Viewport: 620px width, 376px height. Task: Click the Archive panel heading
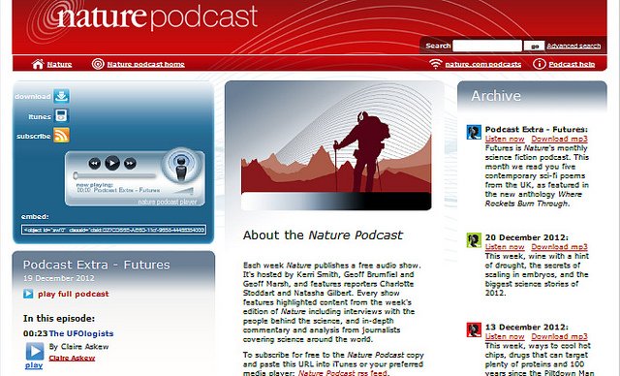coord(496,96)
